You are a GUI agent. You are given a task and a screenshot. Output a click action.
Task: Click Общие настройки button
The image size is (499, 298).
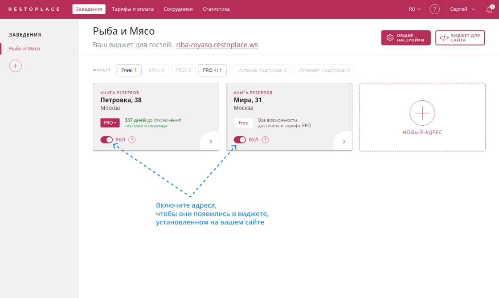(x=406, y=38)
